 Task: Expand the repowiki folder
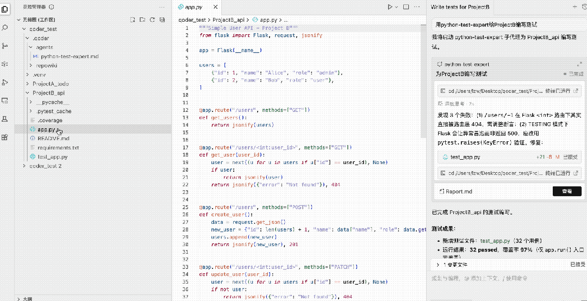30,66
